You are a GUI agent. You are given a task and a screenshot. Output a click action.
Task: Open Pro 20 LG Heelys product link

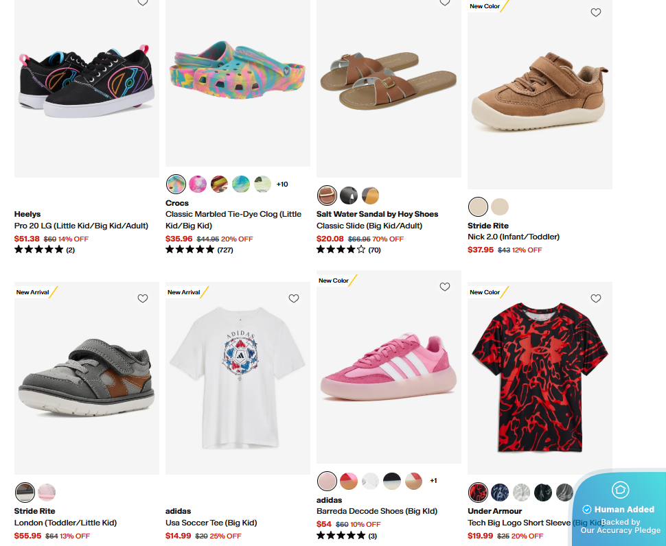tap(81, 226)
